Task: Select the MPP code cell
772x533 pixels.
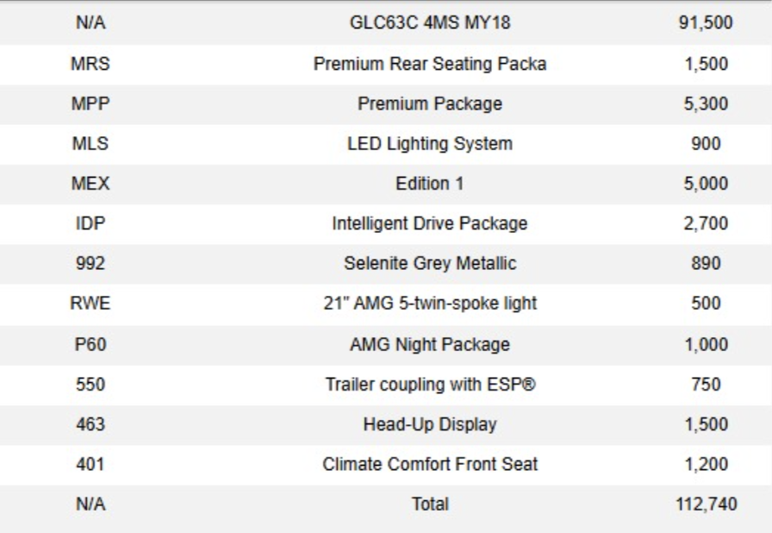Action: pyautogui.click(x=90, y=103)
